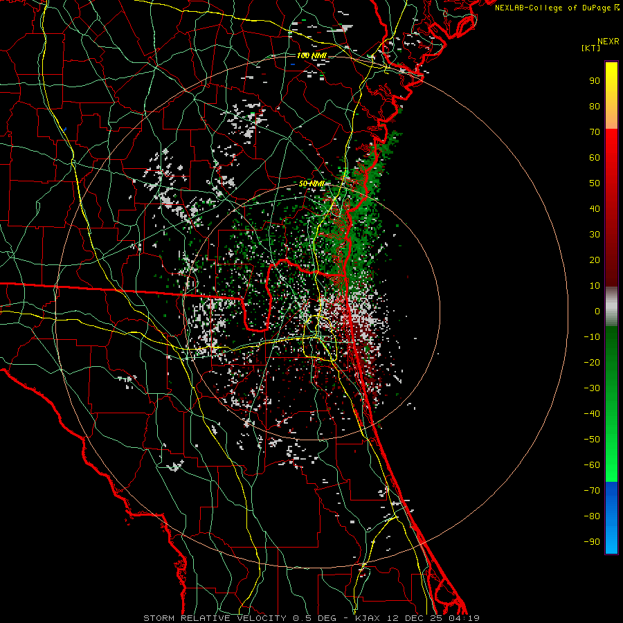This screenshot has width=623, height=623.
Task: Click the positive 90 scale label
Action: pos(595,81)
